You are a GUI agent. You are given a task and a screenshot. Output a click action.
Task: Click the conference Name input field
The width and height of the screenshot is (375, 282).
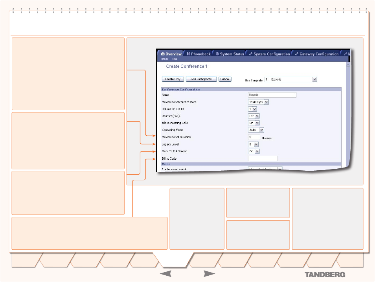click(272, 95)
